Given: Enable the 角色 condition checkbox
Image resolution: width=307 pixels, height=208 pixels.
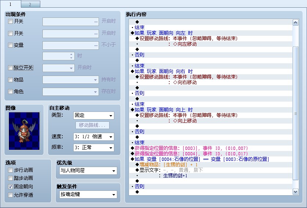Looking at the screenshot, I should [x=10, y=91].
